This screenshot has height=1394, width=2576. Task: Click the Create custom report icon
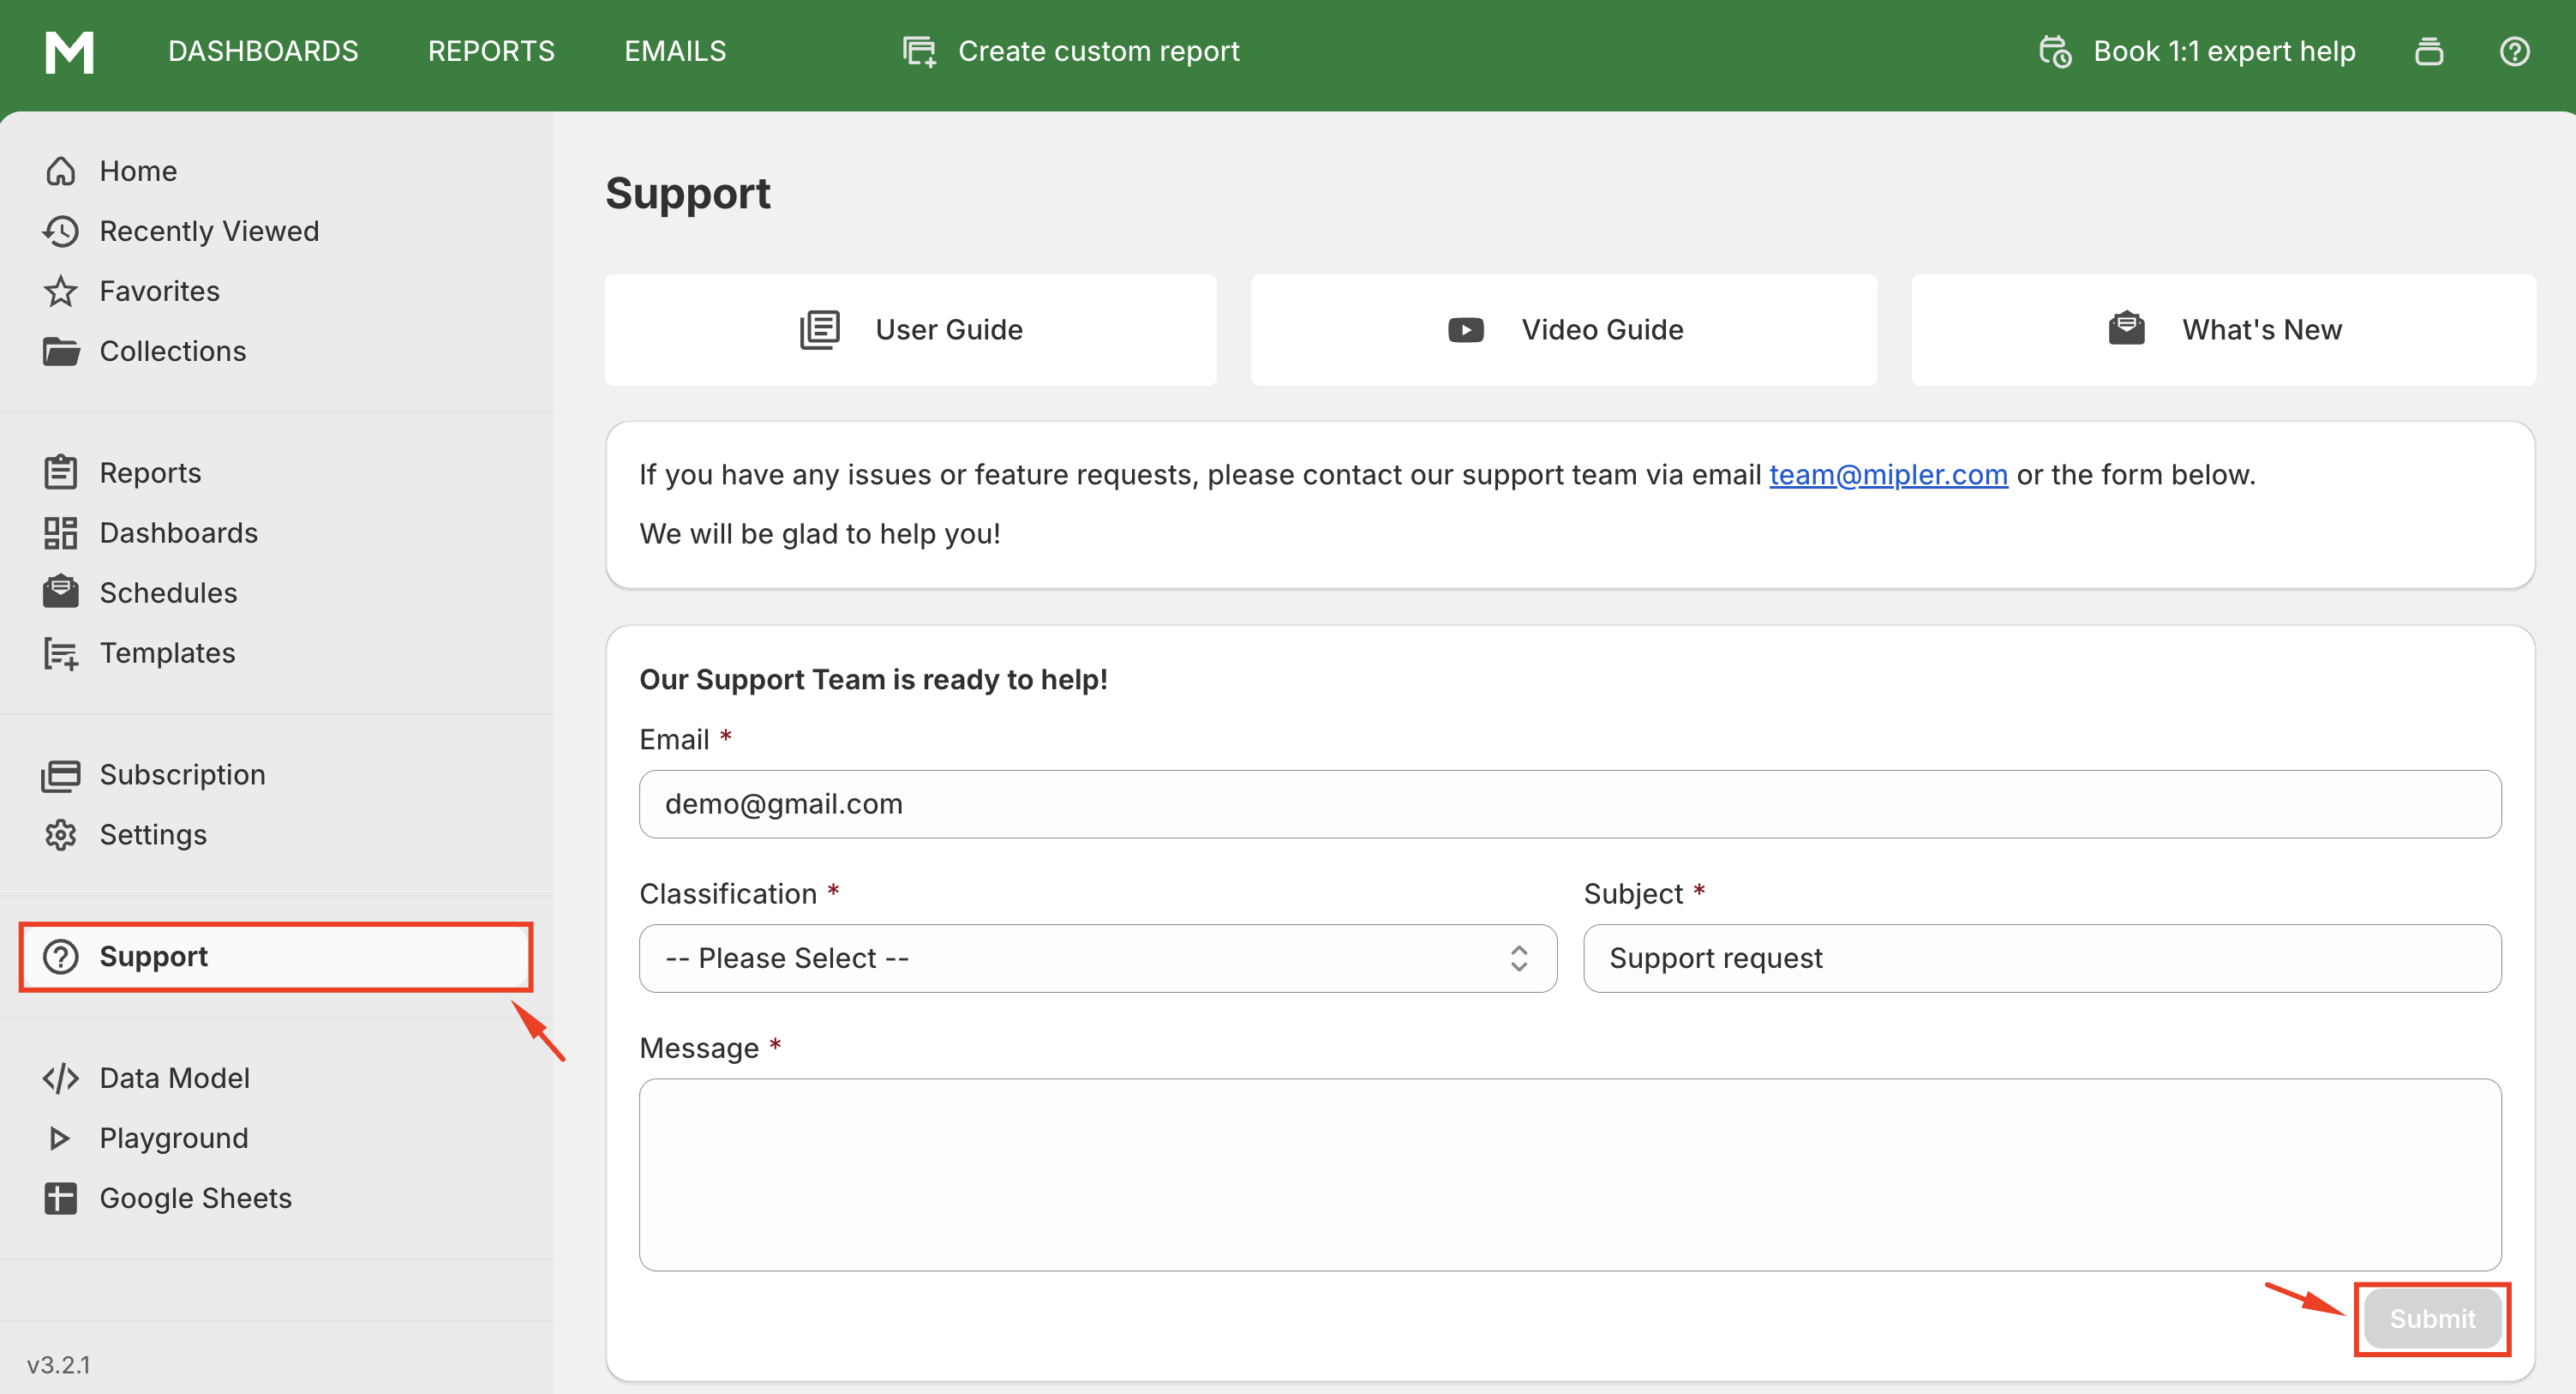[x=919, y=52]
